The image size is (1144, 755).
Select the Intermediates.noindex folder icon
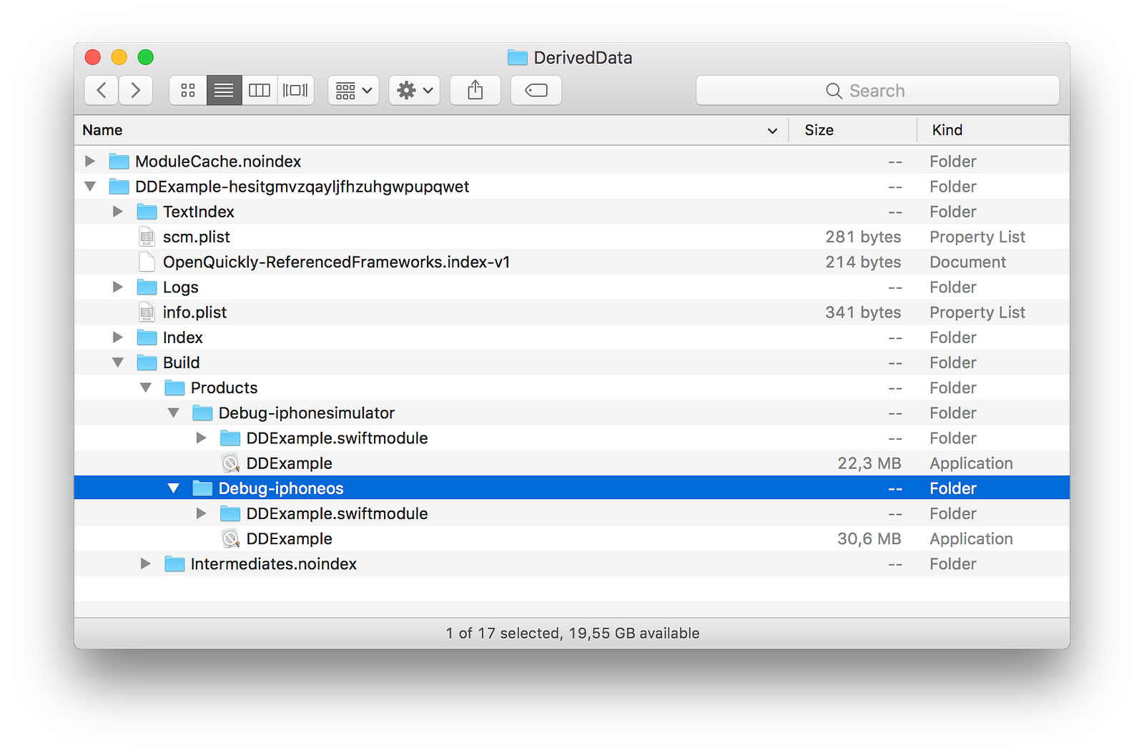tap(174, 564)
